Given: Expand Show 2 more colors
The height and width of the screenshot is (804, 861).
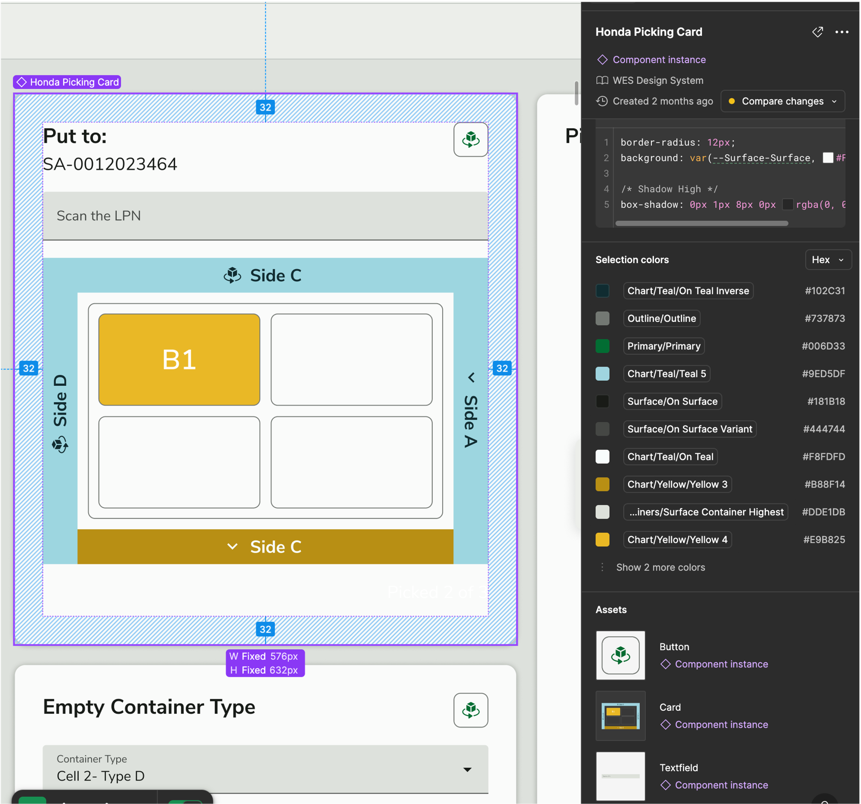Looking at the screenshot, I should [660, 567].
